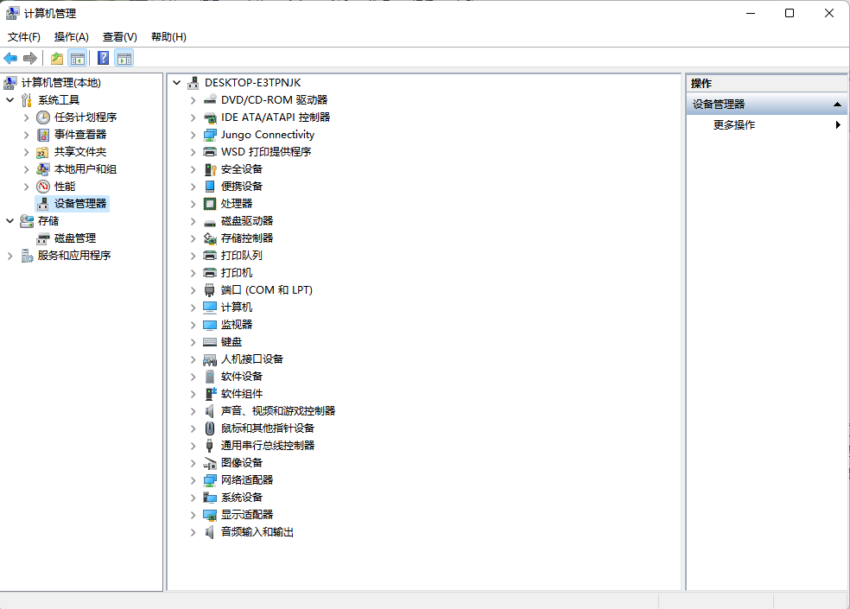Expand the 共享文件夹 node
This screenshot has height=609, width=850.
[26, 152]
